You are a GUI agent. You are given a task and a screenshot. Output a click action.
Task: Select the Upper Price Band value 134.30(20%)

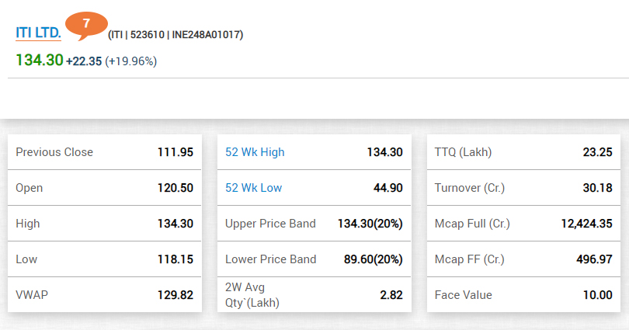(370, 224)
